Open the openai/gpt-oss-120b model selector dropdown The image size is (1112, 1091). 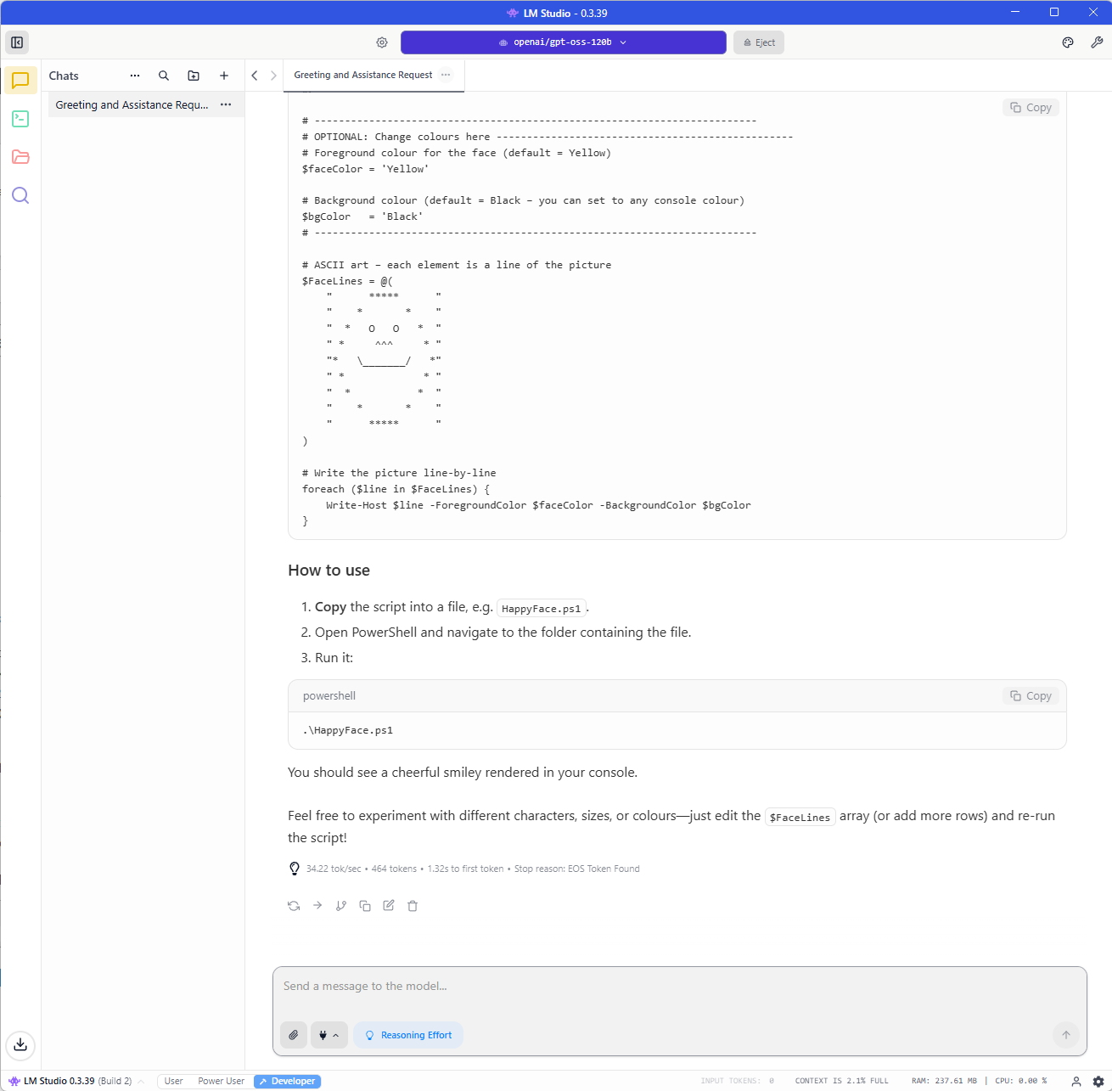coord(563,42)
